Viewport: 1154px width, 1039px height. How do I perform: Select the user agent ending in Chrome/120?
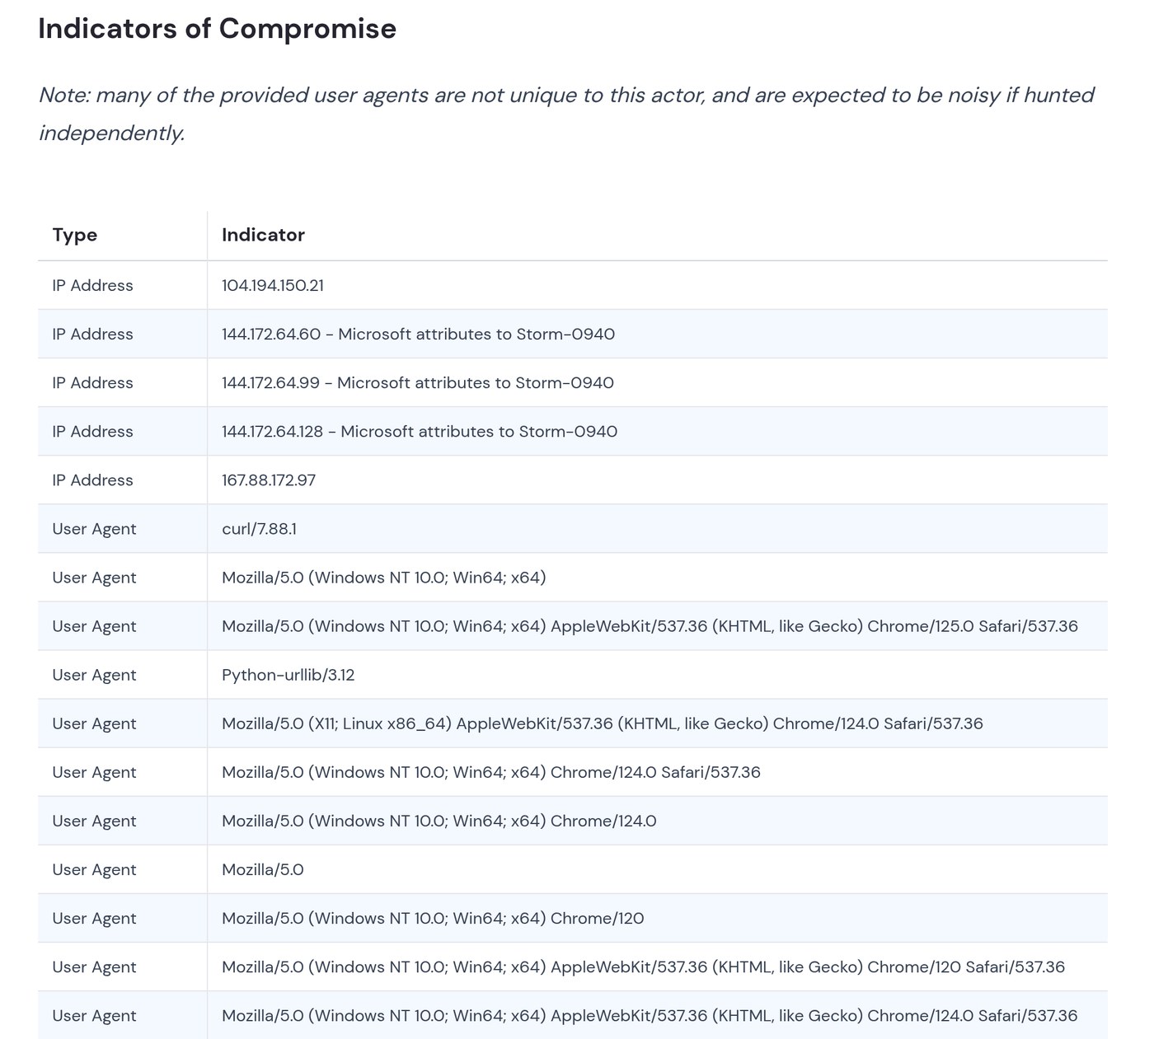pos(433,918)
